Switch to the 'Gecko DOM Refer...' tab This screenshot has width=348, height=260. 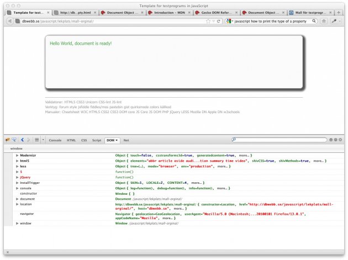(x=217, y=13)
